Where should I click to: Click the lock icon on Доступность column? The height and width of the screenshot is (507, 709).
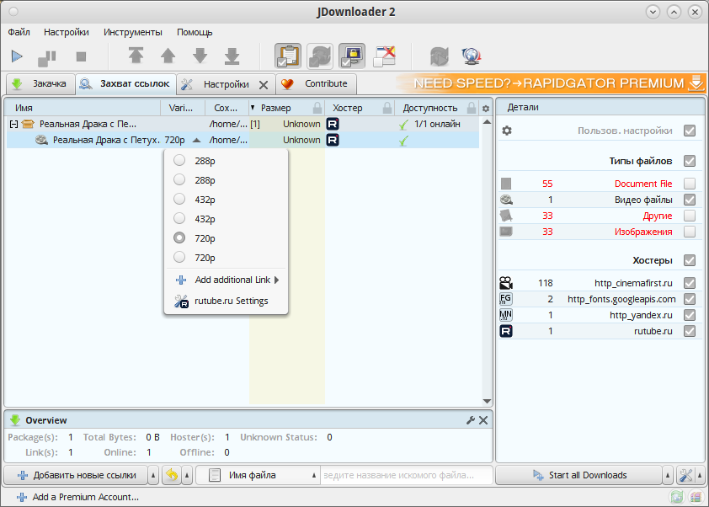click(472, 108)
